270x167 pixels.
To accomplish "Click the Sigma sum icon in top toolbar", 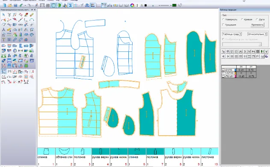I will (70, 5).
